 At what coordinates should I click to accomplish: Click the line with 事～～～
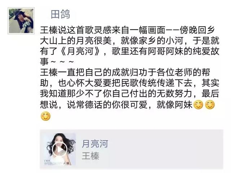click(57, 62)
